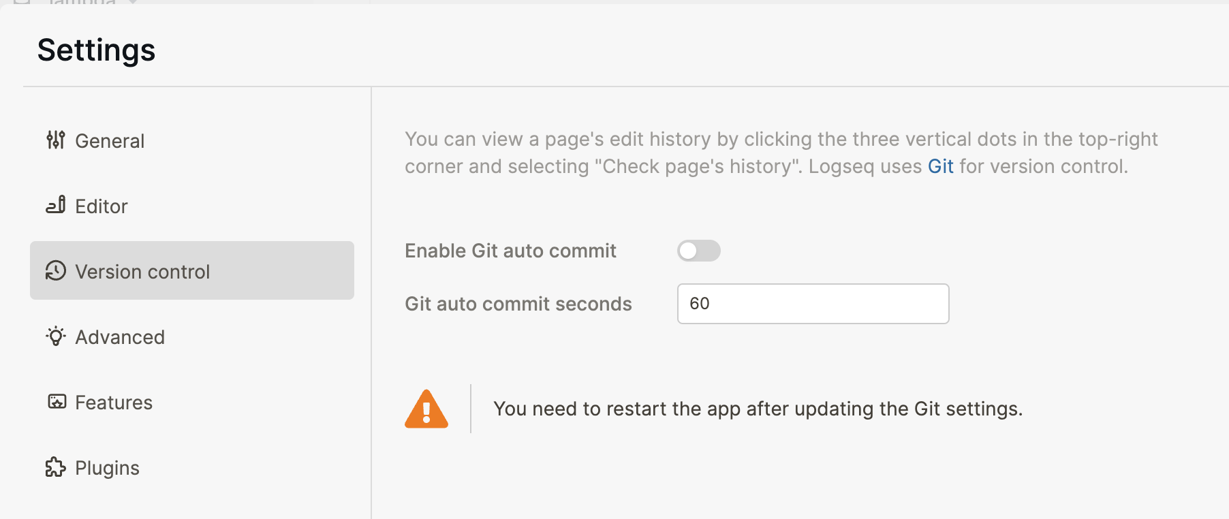Click the Advanced lightbulb icon
Image resolution: width=1229 pixels, height=519 pixels.
(x=56, y=336)
